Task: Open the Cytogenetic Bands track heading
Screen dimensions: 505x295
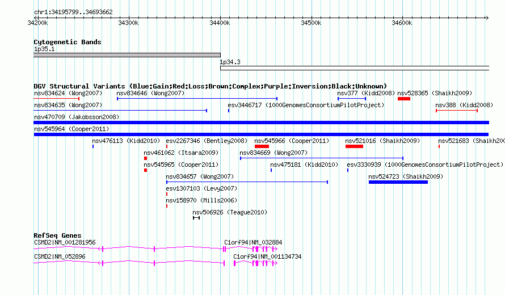Action: click(68, 42)
